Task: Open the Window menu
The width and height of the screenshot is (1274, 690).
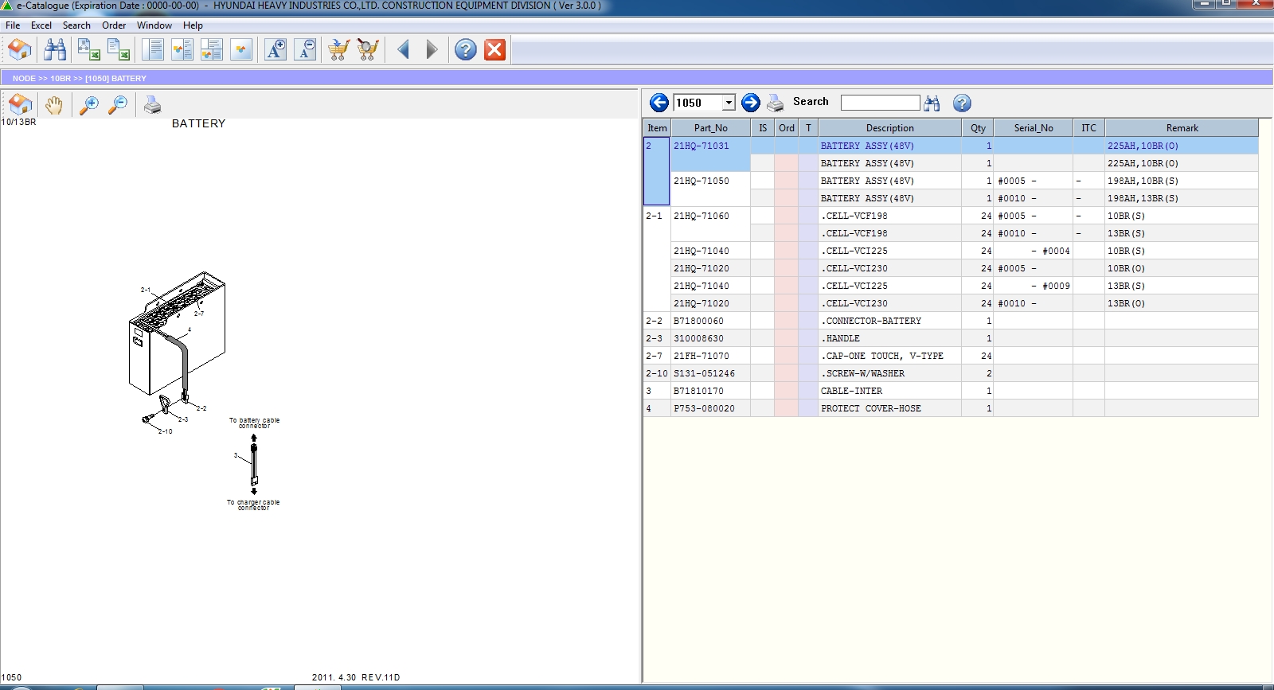Action: point(154,25)
